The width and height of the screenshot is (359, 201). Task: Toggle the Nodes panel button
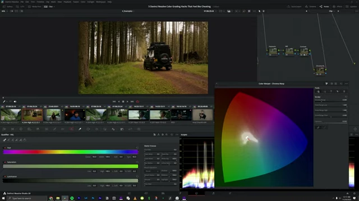tap(324, 7)
